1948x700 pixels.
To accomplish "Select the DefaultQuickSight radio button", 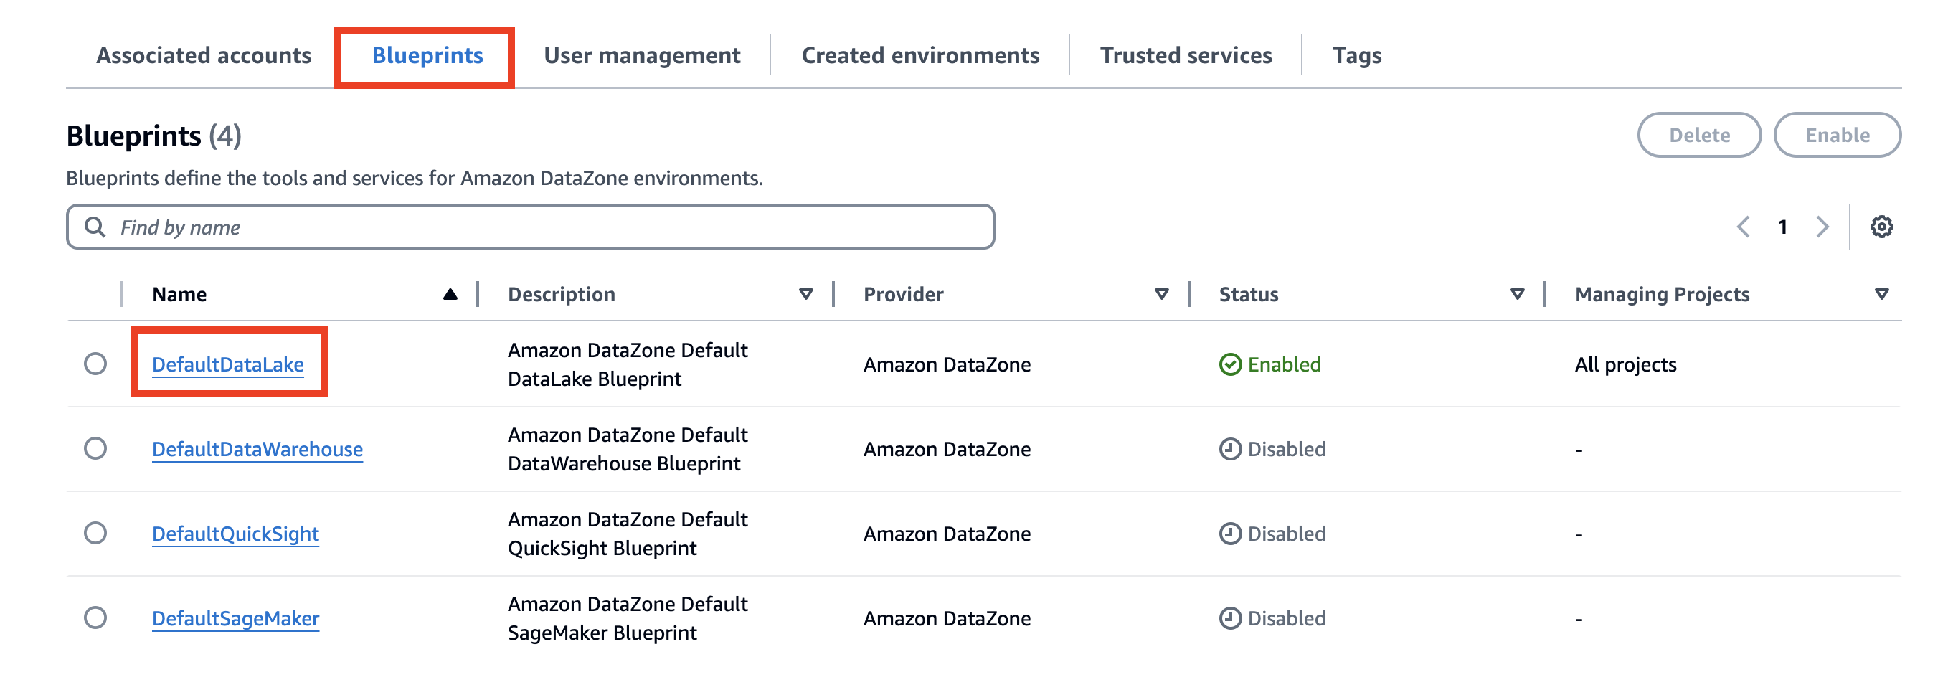I will (95, 534).
